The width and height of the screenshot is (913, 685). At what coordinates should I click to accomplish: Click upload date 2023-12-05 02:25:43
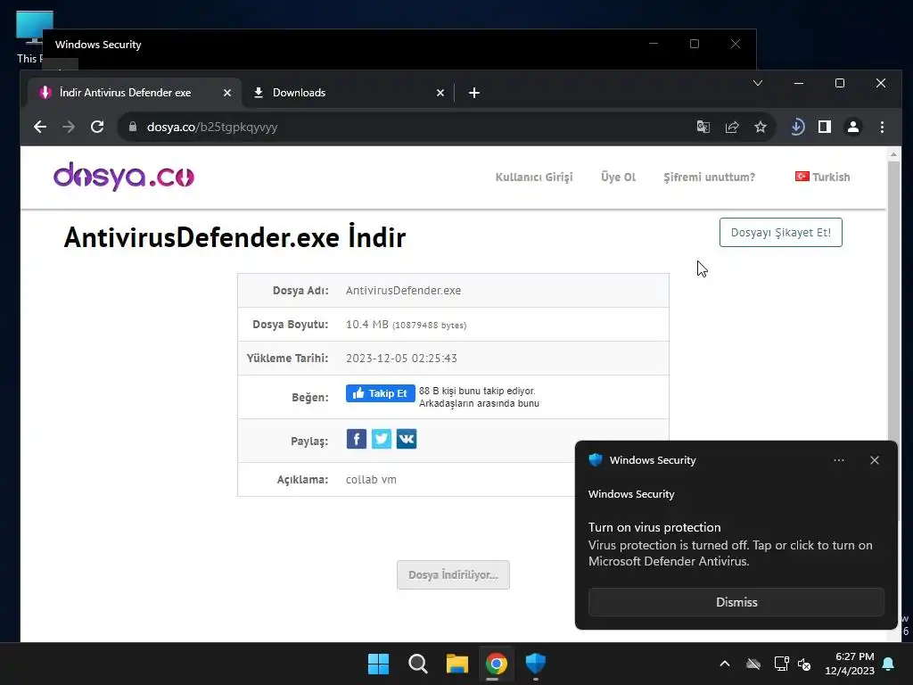pos(401,359)
